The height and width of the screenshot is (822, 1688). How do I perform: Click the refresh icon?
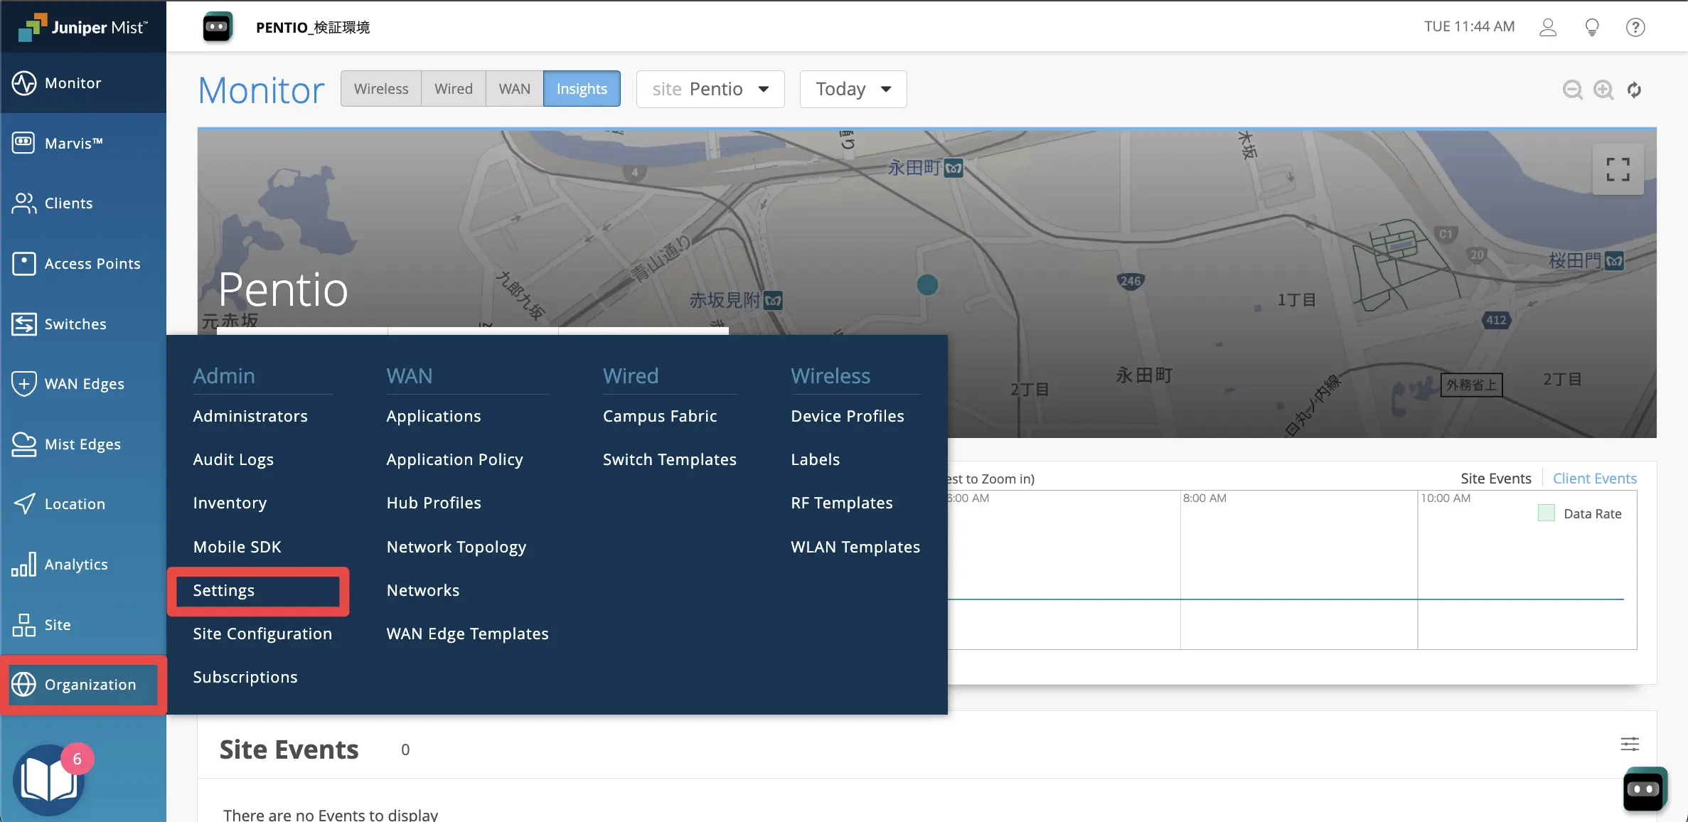1634,90
